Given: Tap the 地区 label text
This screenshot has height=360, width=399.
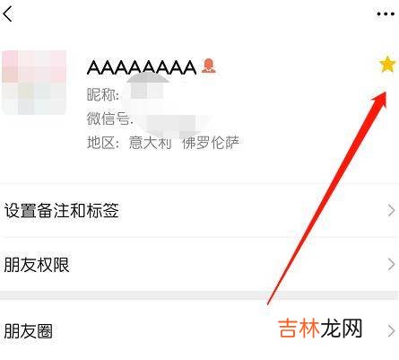Looking at the screenshot, I should point(101,143).
